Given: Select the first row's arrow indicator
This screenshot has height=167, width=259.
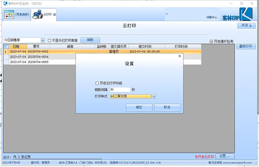Looking at the screenshot, I should 5,52.
